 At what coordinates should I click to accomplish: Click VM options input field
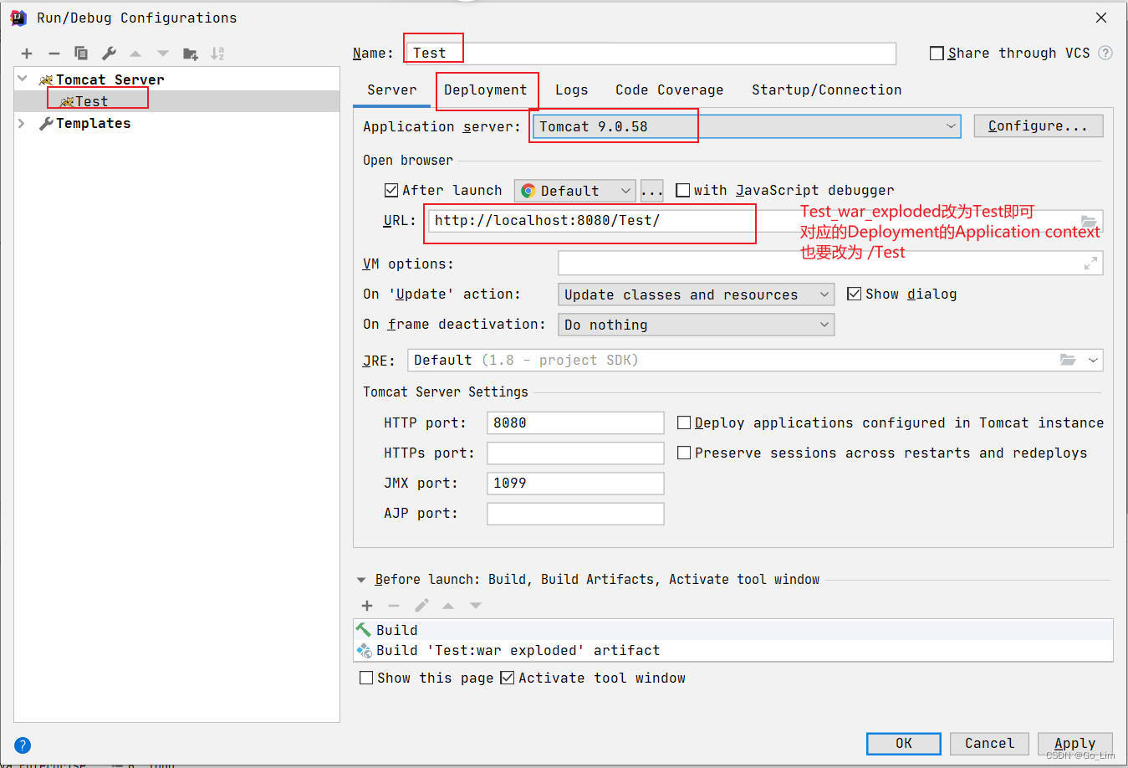pyautogui.click(x=830, y=264)
